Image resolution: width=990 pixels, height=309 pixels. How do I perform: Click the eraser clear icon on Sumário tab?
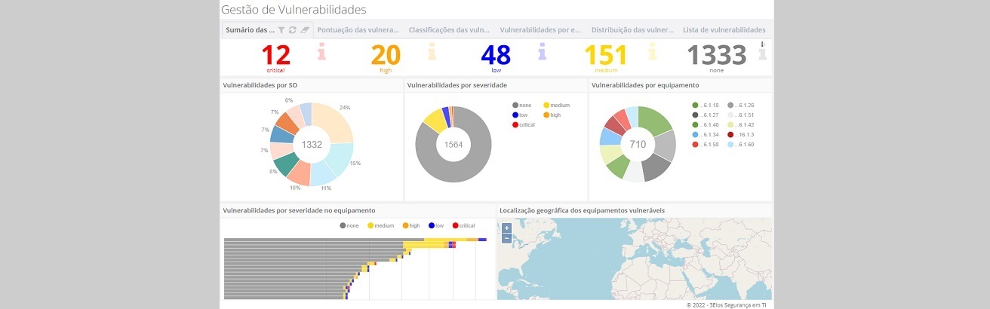click(305, 30)
